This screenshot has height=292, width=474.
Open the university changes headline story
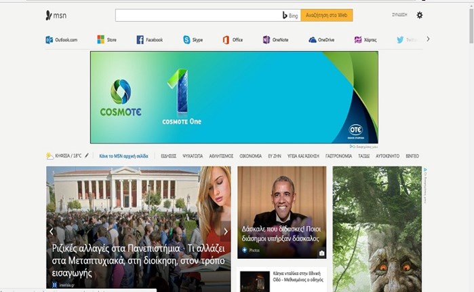click(138, 261)
